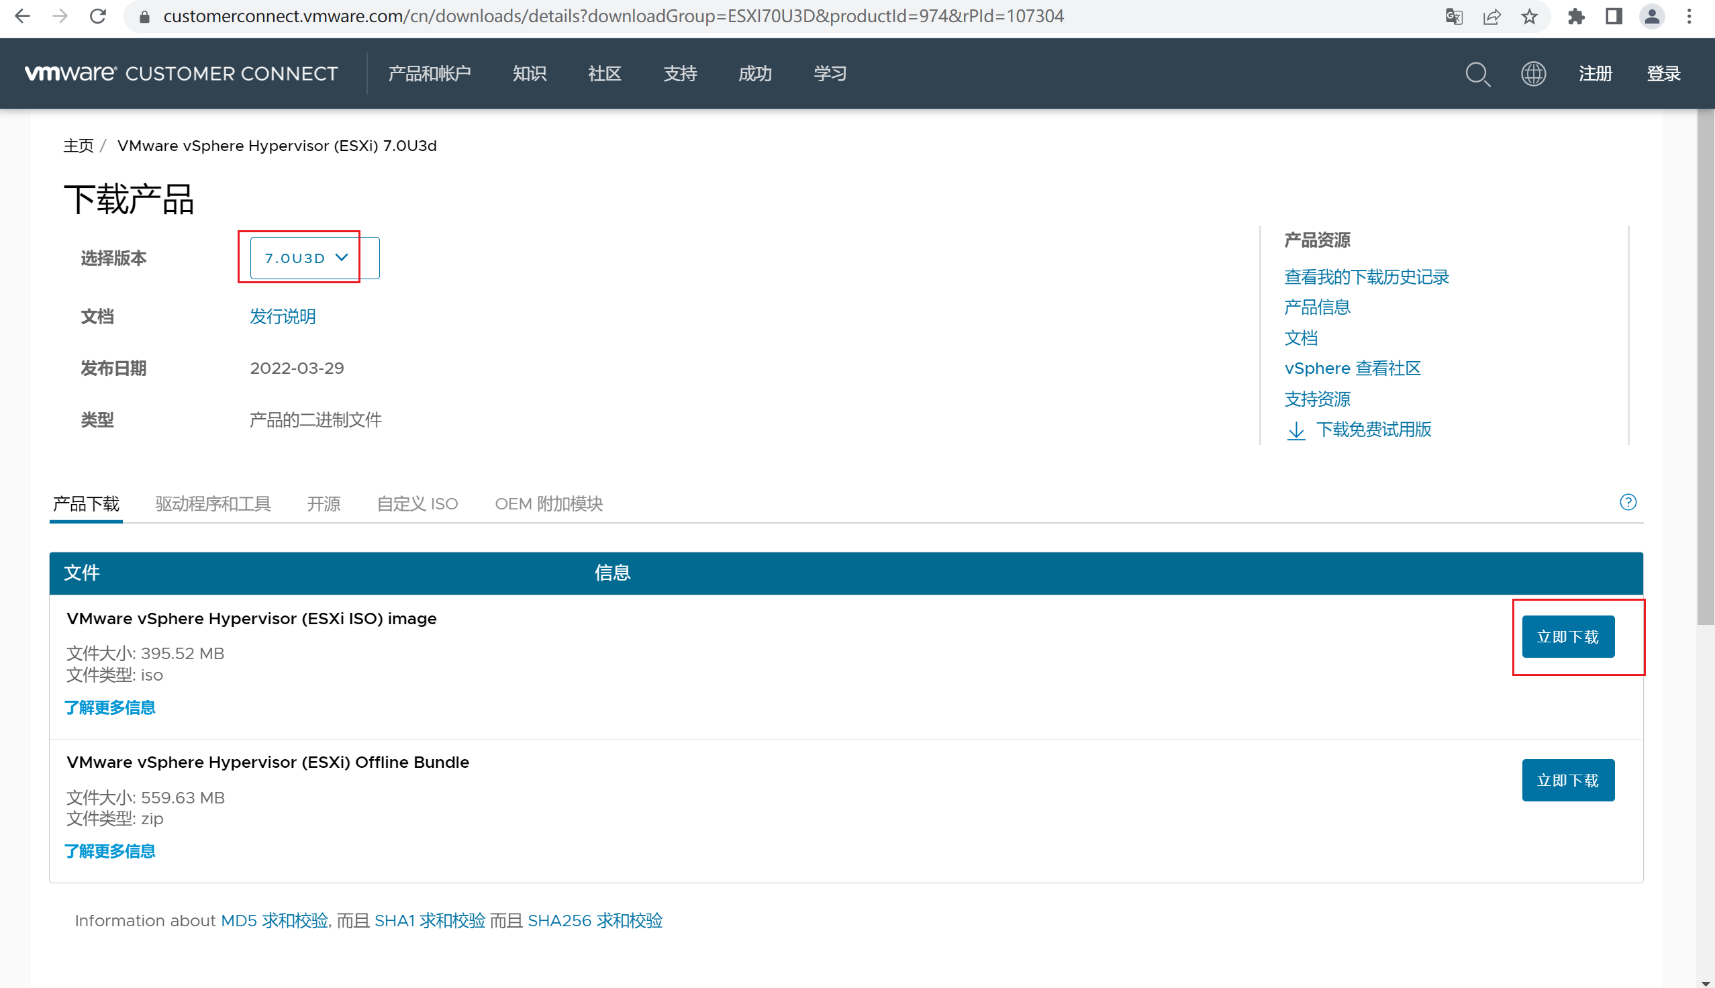Open vSphere 查看社区 link
Viewport: 1715px width, 988px height.
(x=1352, y=368)
